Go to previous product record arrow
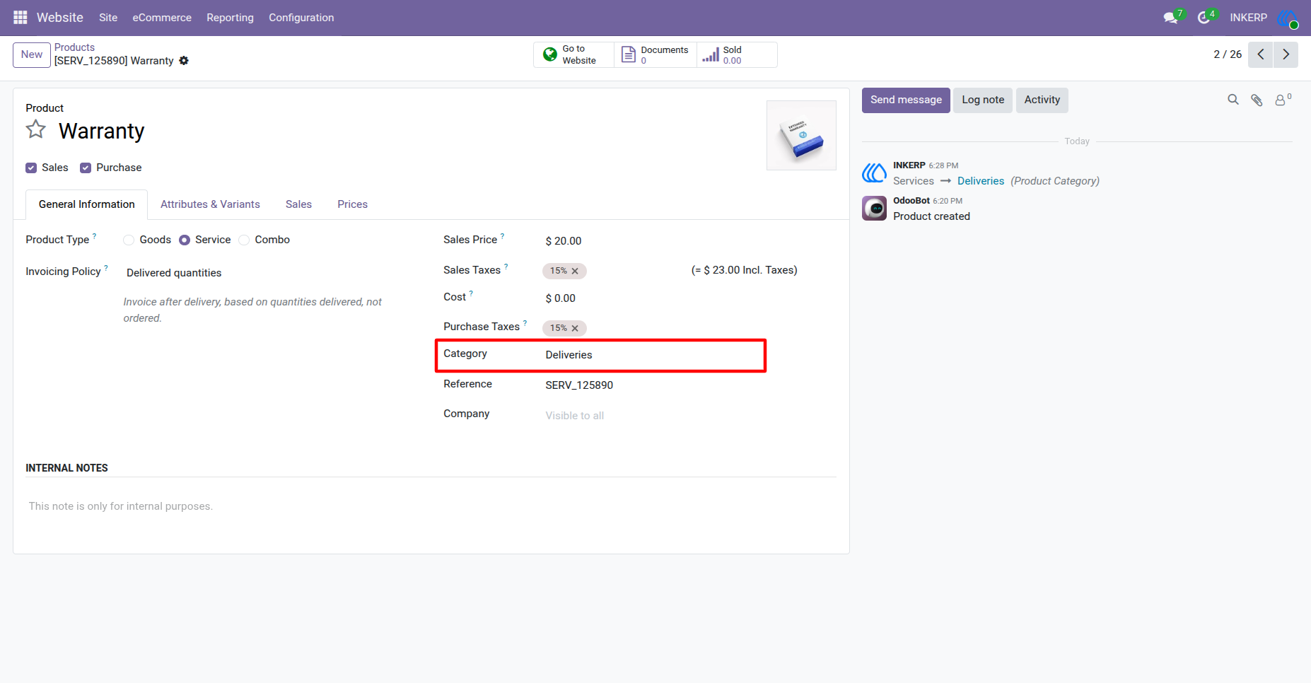Screen dimensions: 1311x683 (1260, 54)
